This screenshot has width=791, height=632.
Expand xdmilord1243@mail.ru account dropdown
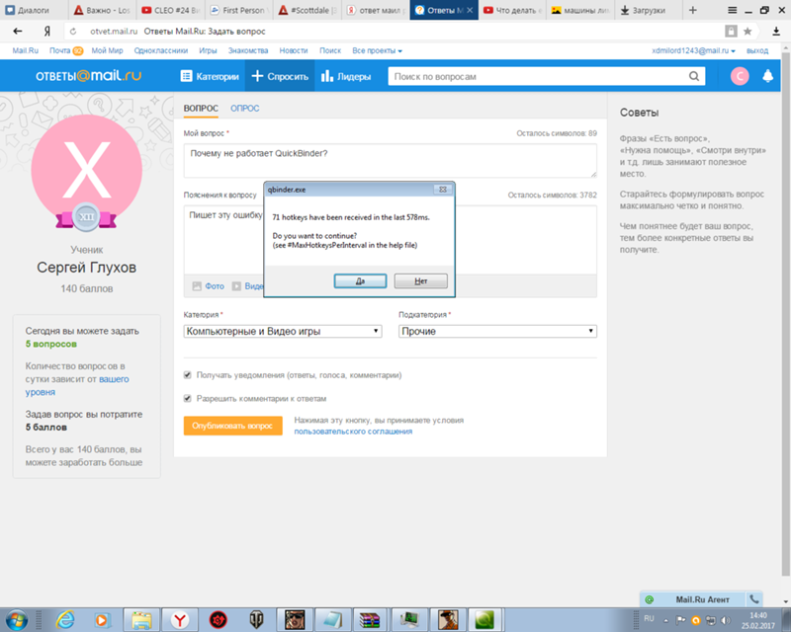point(693,50)
